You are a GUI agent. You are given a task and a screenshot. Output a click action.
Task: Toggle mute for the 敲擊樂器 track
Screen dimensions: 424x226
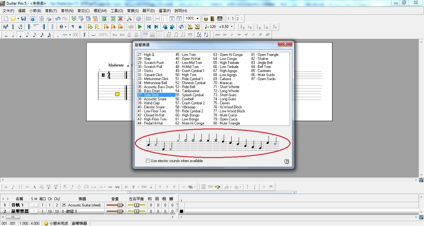coord(36,211)
